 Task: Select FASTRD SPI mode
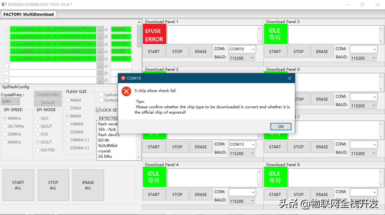46,150
